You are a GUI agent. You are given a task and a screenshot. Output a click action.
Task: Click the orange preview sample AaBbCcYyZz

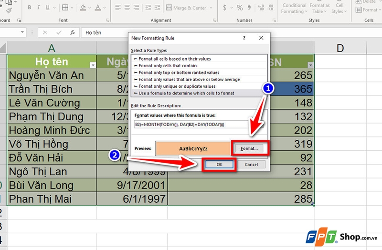(x=193, y=148)
